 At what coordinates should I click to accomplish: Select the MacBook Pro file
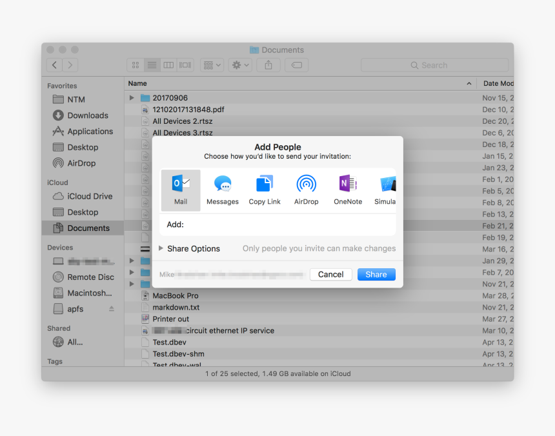click(x=319, y=295)
